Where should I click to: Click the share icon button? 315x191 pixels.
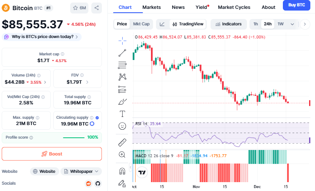pyautogui.click(x=96, y=8)
